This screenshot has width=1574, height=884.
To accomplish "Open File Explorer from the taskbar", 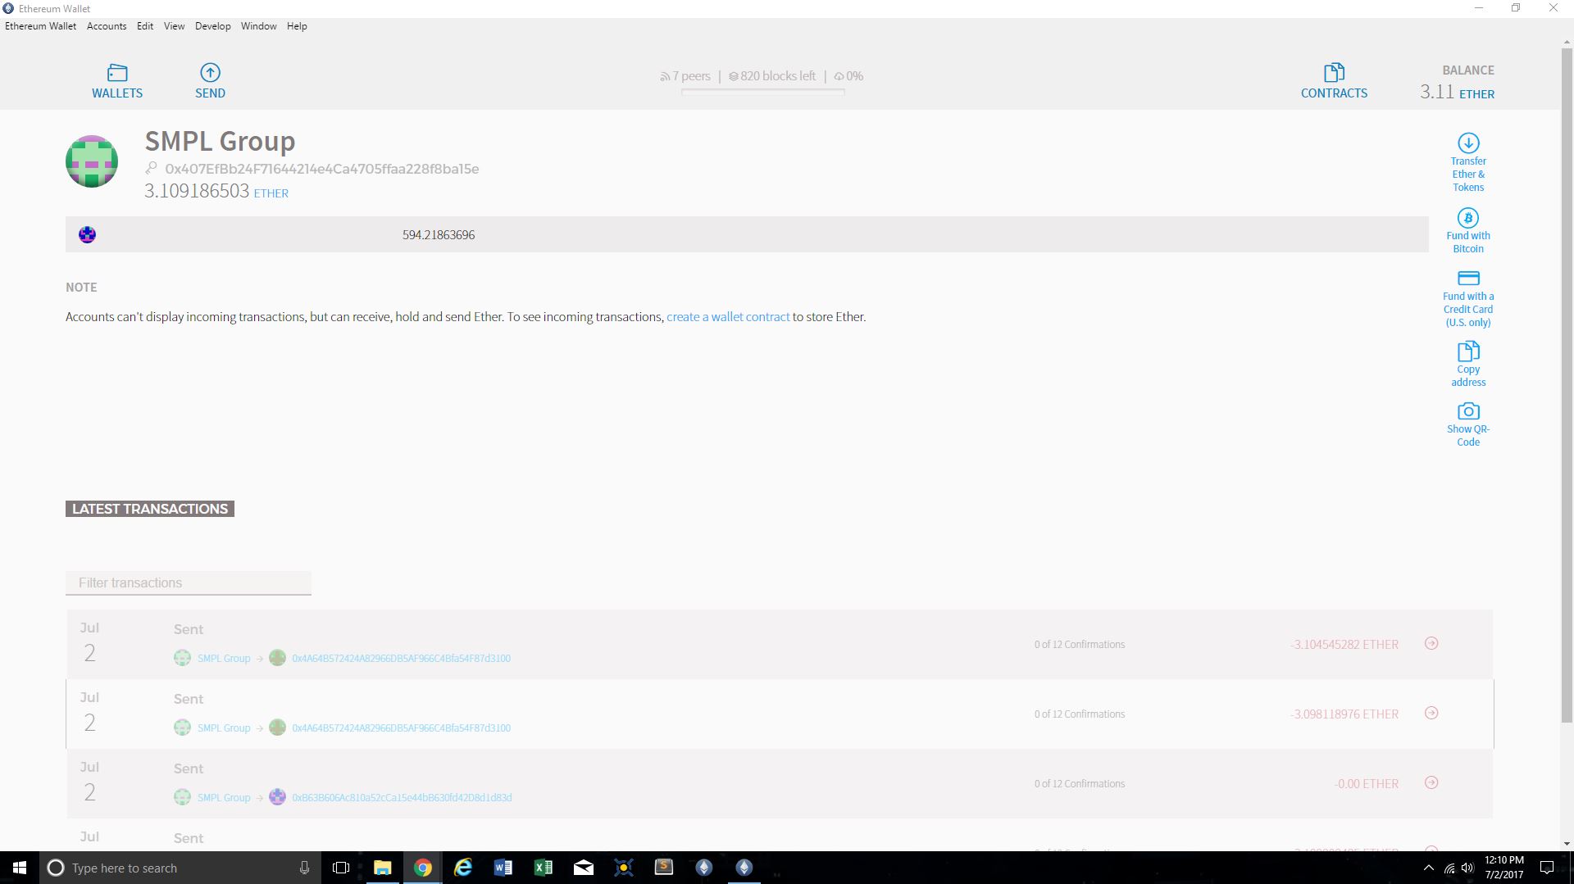I will [x=383, y=868].
